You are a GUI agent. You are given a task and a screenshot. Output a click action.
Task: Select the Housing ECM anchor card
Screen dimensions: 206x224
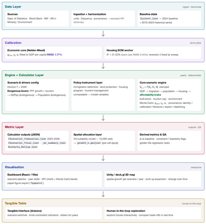pos(153,53)
